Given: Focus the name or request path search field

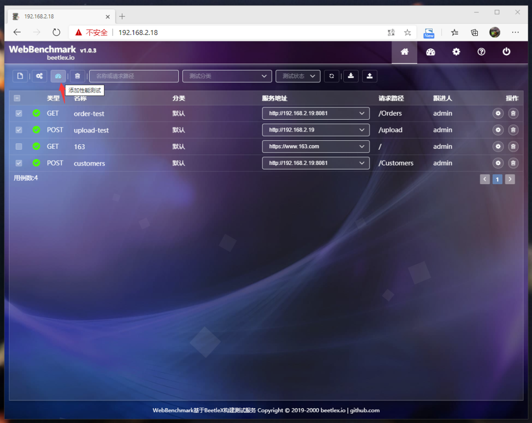Looking at the screenshot, I should pyautogui.click(x=133, y=76).
